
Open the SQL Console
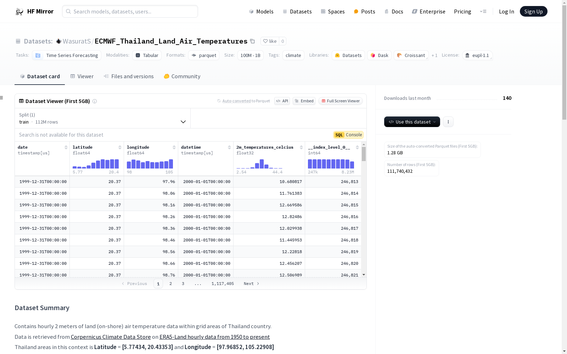pyautogui.click(x=348, y=135)
